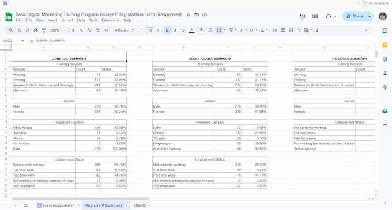Image resolution: width=392 pixels, height=210 pixels.
Task: Open the Move to folder icon
Action: pyautogui.click(x=197, y=15)
